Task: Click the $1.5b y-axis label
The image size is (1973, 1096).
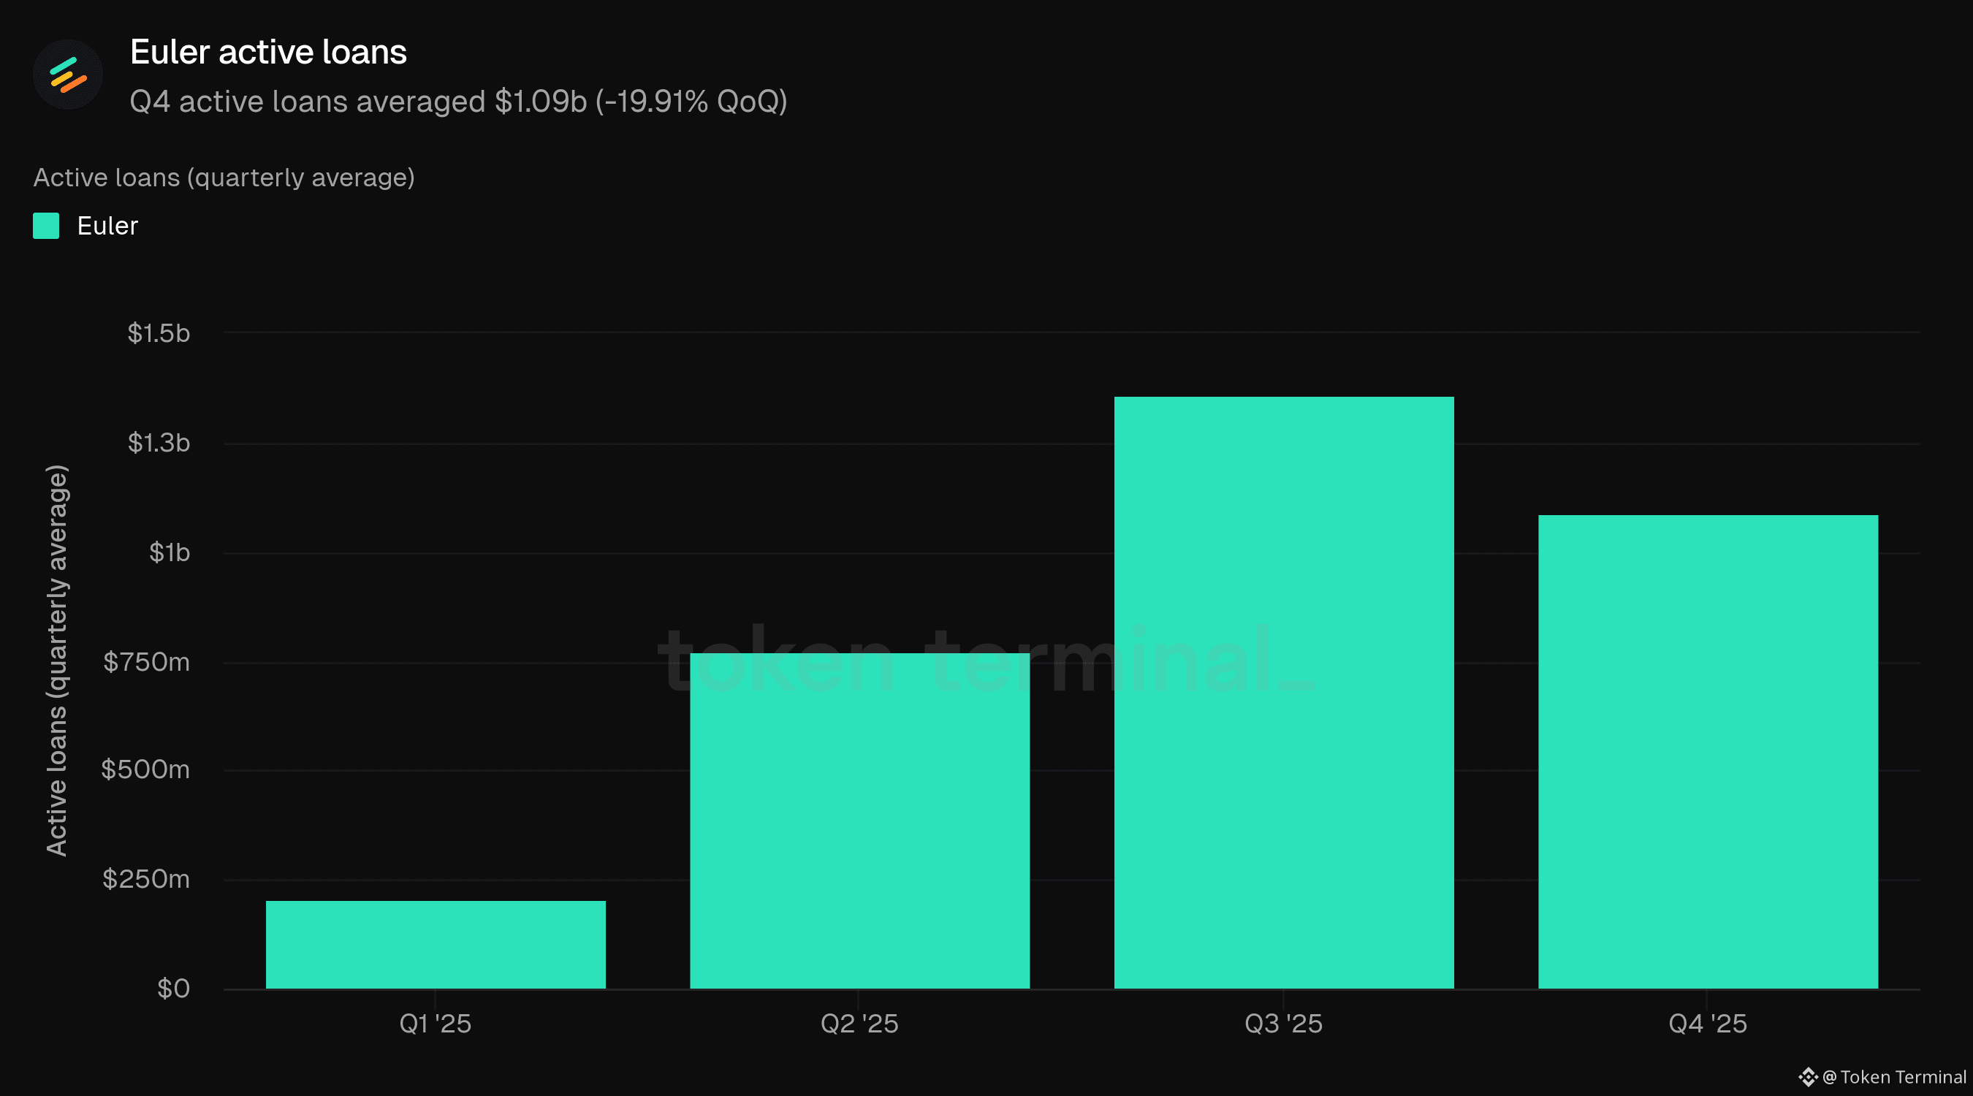Action: coord(159,333)
